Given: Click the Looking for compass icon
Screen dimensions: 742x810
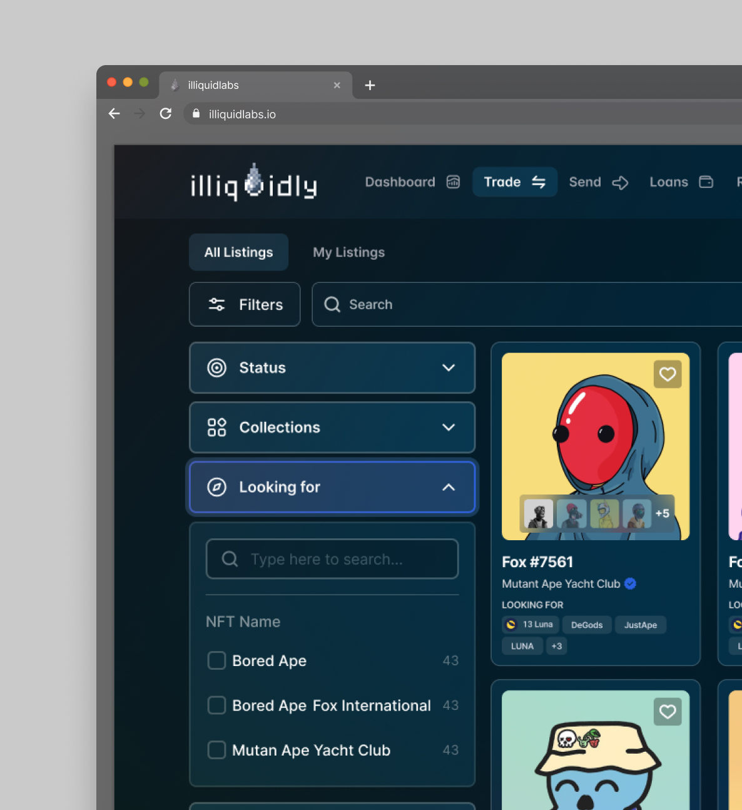Looking at the screenshot, I should coord(216,487).
